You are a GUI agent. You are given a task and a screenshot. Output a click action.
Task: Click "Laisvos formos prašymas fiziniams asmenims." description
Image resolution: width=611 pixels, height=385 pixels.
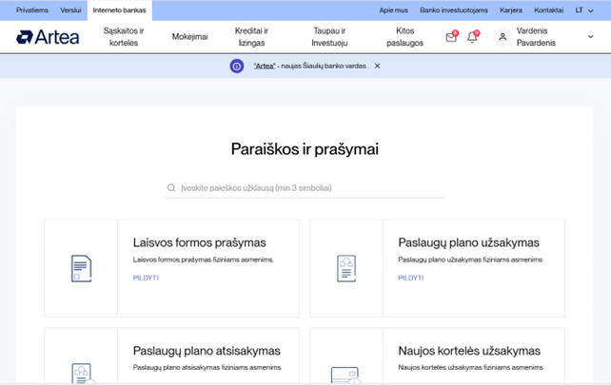[x=204, y=260]
